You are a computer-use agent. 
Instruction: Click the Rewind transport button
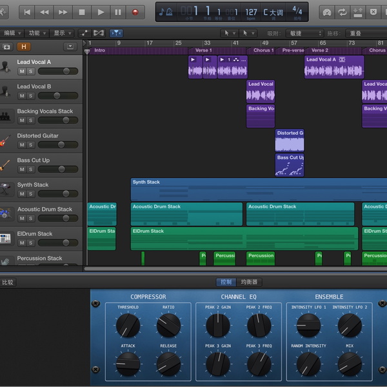45,12
